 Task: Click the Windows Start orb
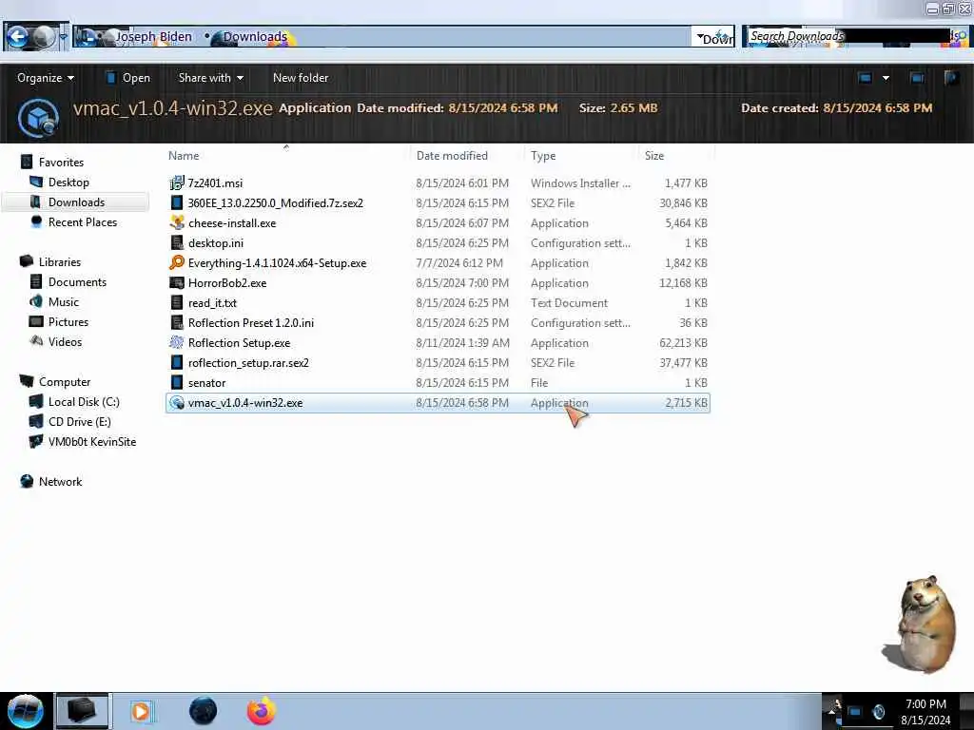pyautogui.click(x=25, y=711)
